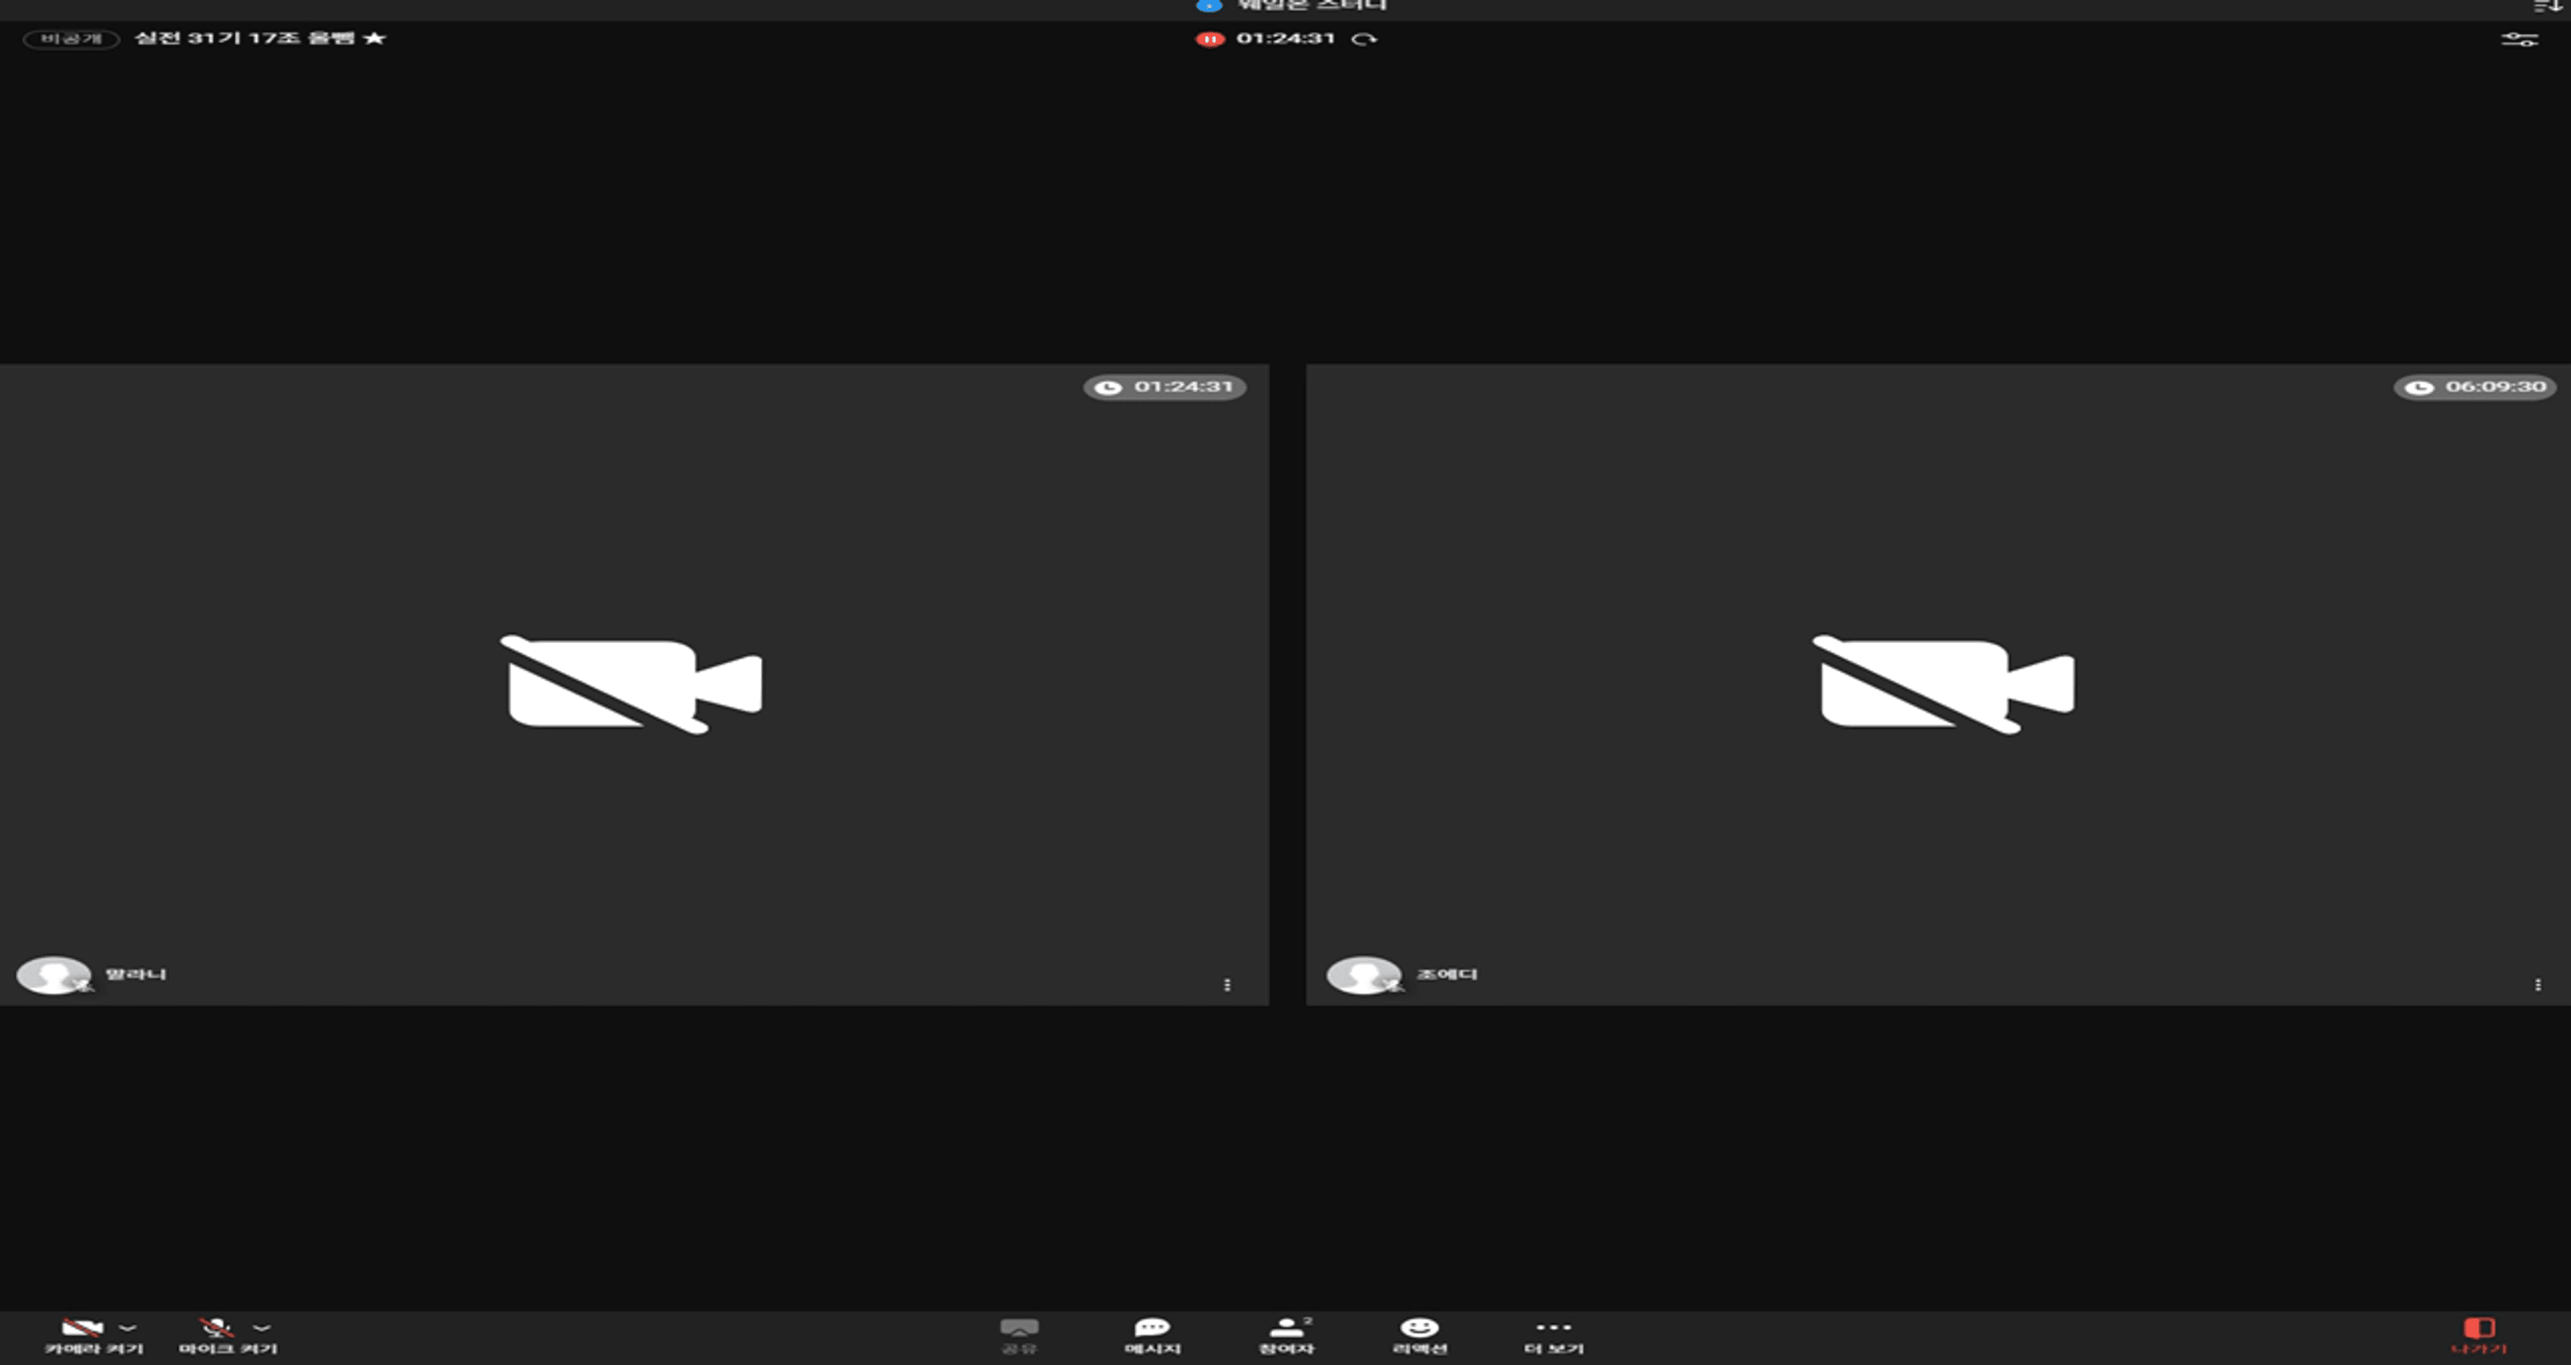The height and width of the screenshot is (1365, 2571).
Task: Pause the study timer
Action: tap(1210, 39)
